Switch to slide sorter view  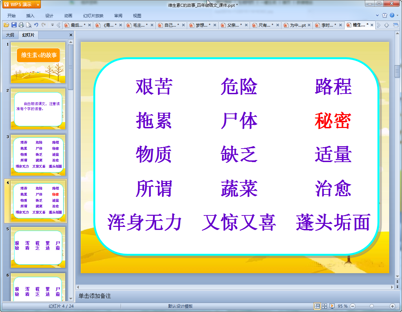pos(325,306)
